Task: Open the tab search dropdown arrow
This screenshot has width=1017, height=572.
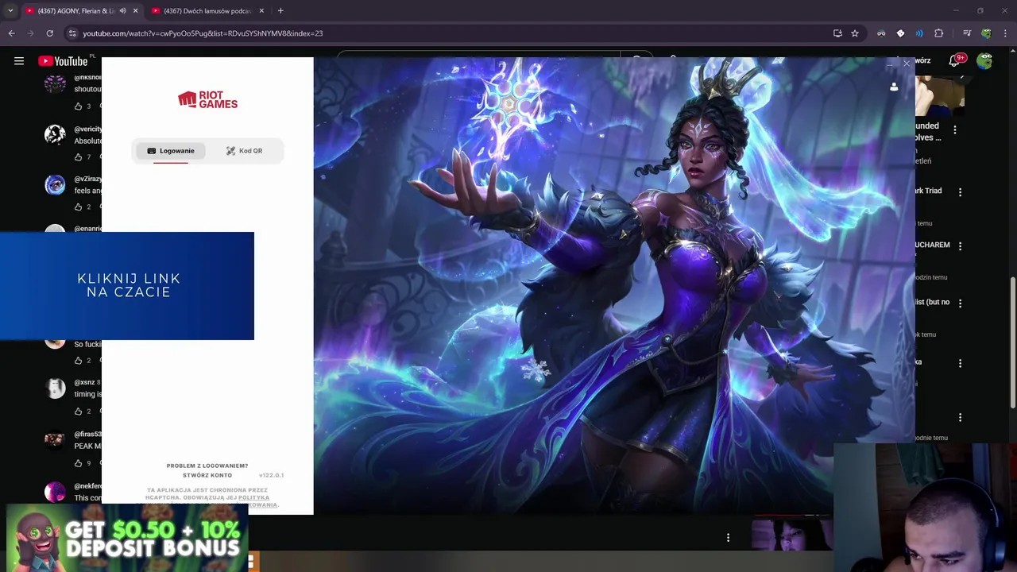Action: pyautogui.click(x=10, y=11)
